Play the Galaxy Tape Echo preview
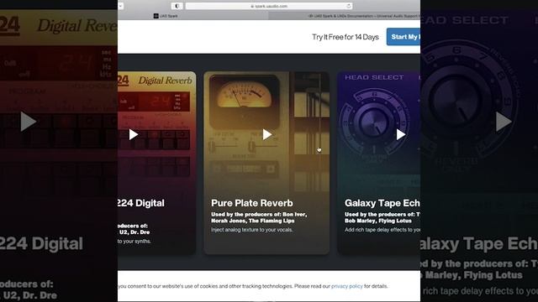Image resolution: width=538 pixels, height=302 pixels. [x=401, y=134]
